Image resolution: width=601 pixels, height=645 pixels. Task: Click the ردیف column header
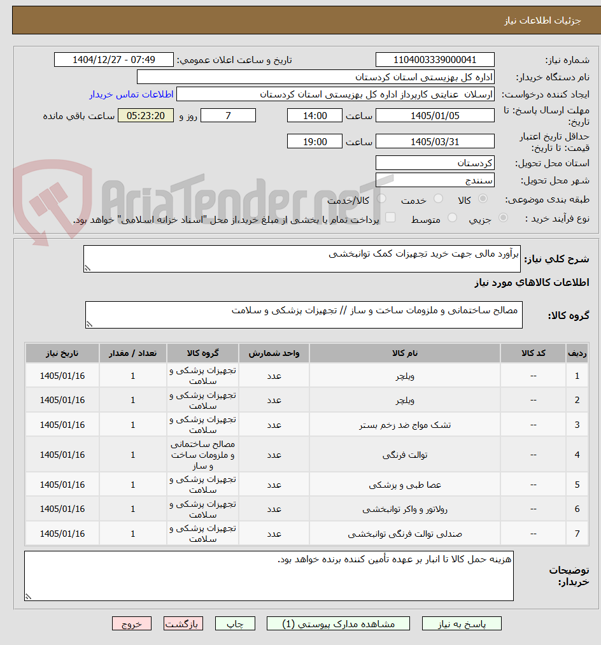pyautogui.click(x=577, y=353)
